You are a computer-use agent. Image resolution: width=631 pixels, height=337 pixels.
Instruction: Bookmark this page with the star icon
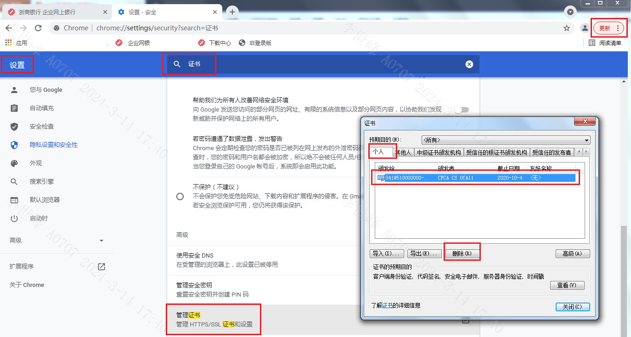coord(567,28)
